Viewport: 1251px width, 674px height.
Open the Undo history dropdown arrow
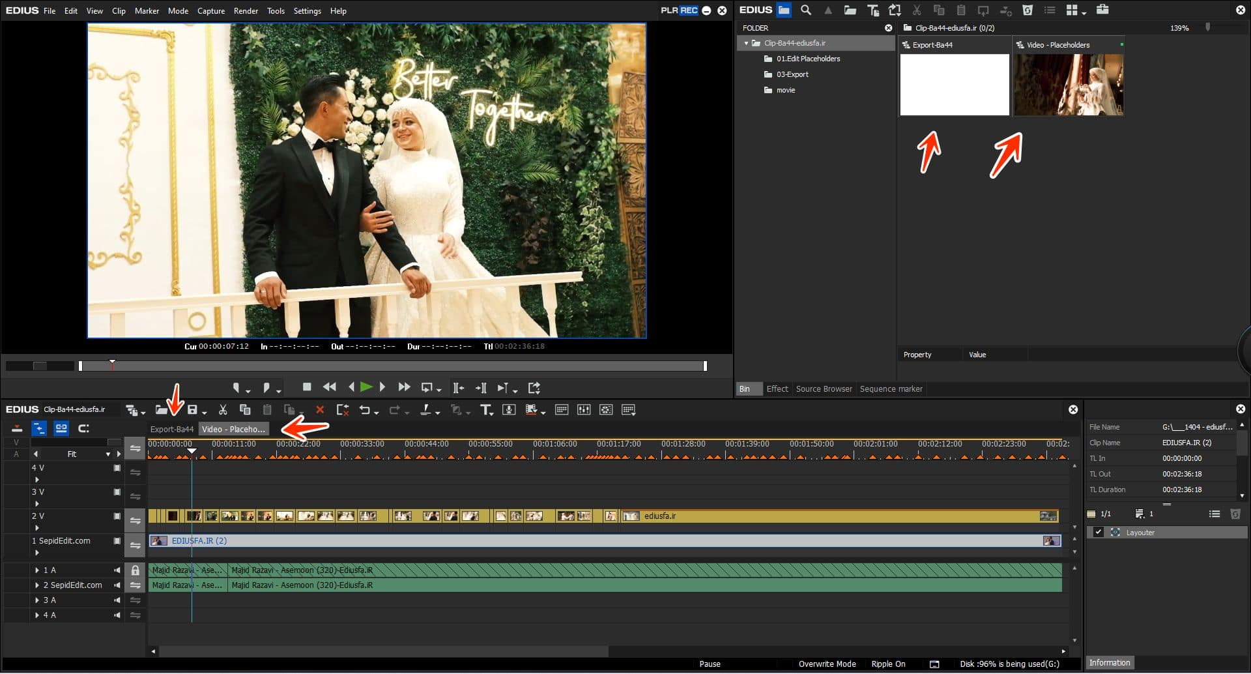377,412
